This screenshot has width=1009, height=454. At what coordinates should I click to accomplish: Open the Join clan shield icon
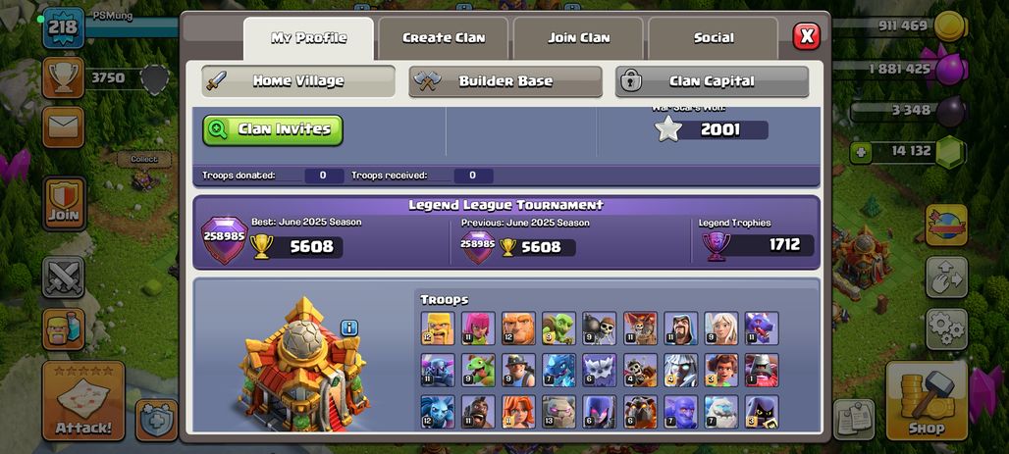pos(65,203)
